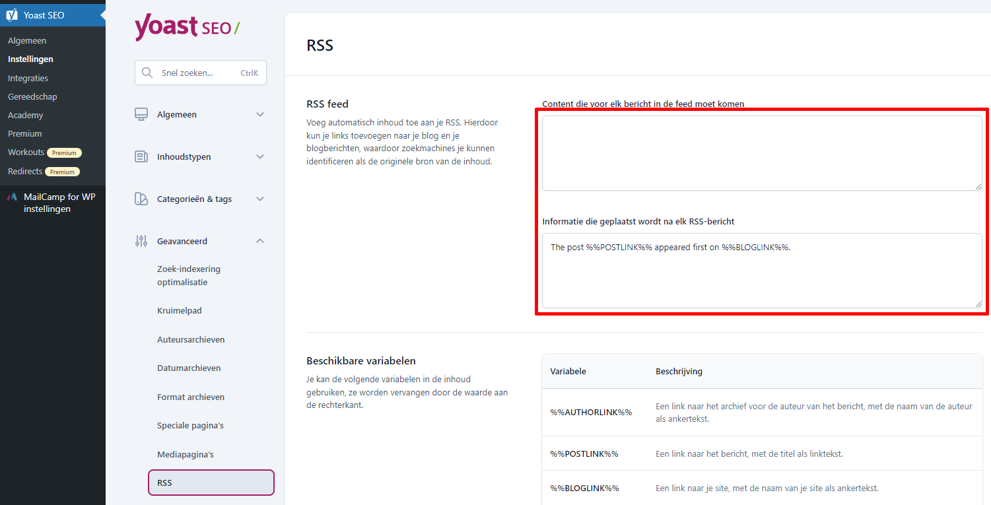Click the %%AUTHORLINK%% variable cell
The height and width of the screenshot is (505, 991).
(591, 412)
